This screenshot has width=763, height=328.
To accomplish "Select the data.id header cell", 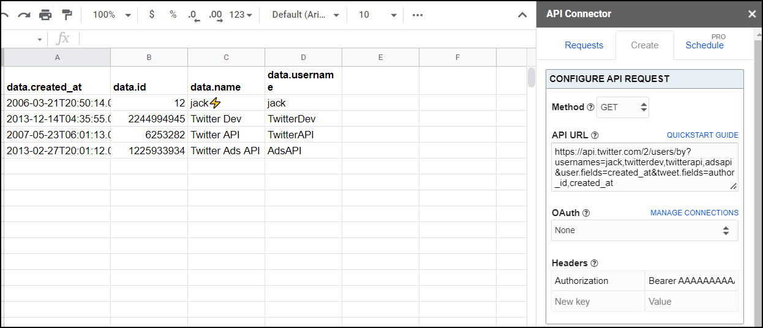I will 149,81.
